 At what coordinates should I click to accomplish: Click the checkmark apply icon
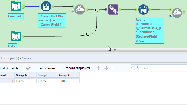pyautogui.click(x=28, y=68)
